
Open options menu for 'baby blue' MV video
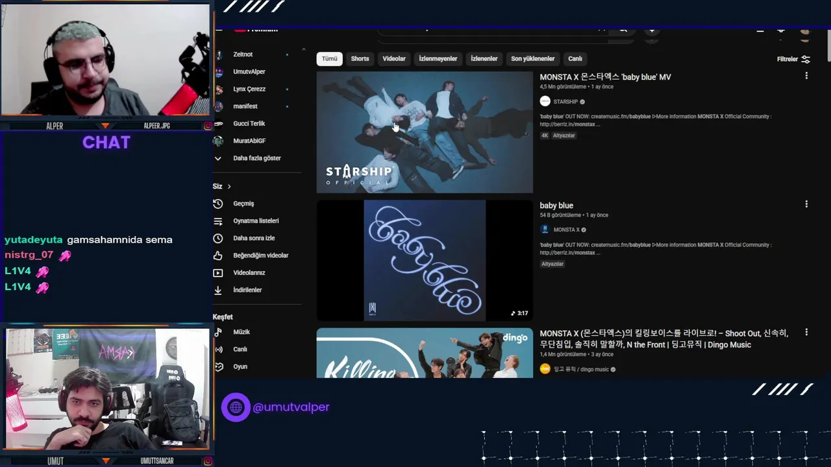coord(806,76)
